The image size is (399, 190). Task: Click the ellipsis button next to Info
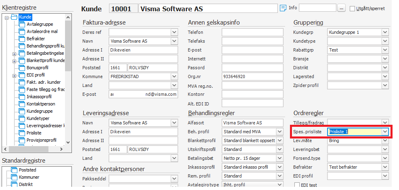pos(342,8)
